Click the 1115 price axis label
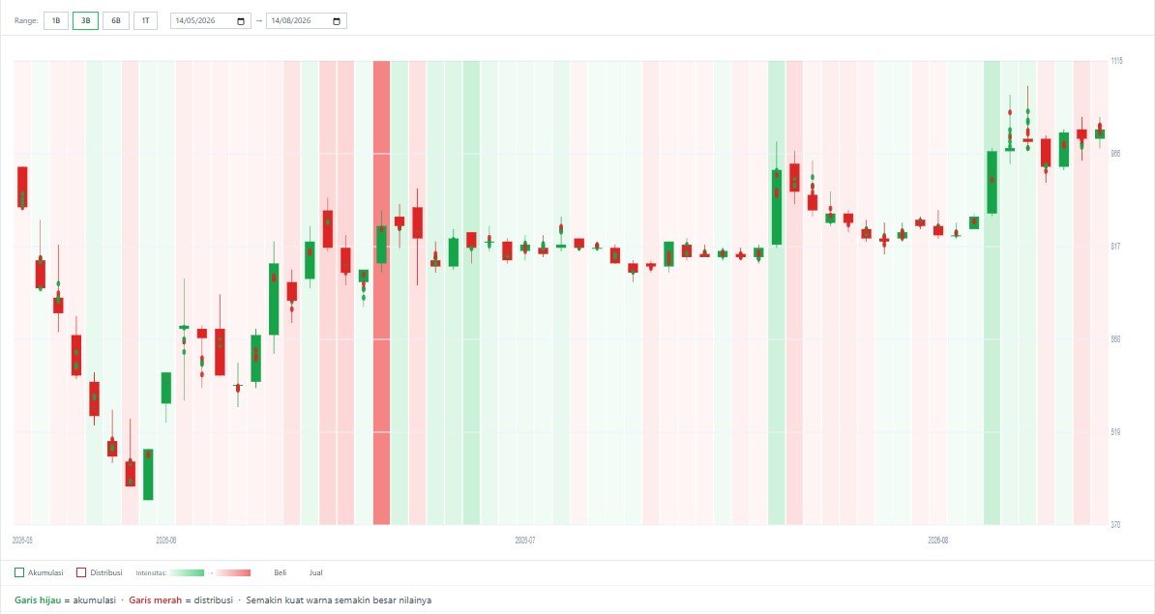Screen dimensions: 1155x614 [x=1116, y=61]
